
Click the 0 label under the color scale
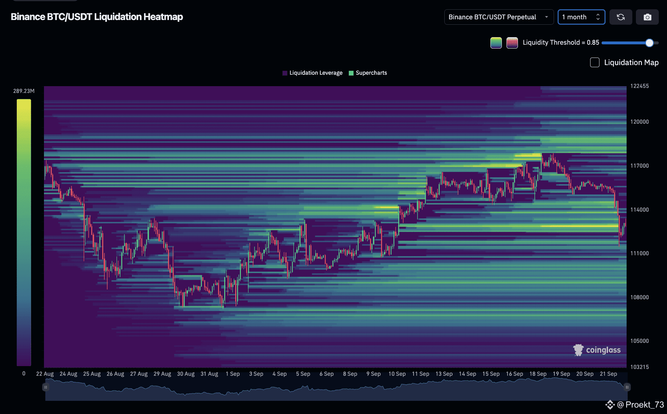24,374
